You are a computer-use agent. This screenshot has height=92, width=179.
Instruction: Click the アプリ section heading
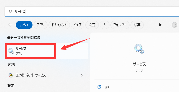[11, 65]
